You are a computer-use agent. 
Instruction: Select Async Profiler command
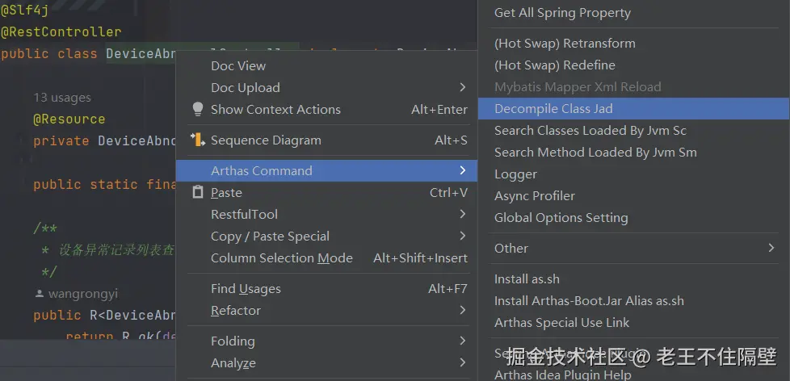tap(535, 195)
